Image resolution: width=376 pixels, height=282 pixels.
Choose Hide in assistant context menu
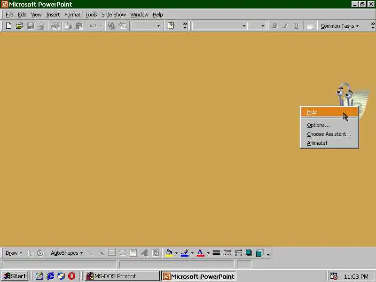pyautogui.click(x=329, y=112)
